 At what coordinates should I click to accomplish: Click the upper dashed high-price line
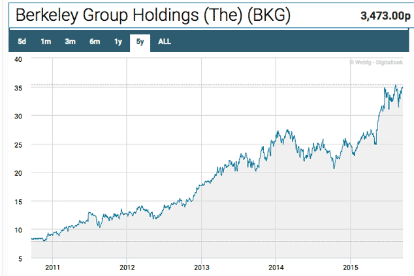196,85
